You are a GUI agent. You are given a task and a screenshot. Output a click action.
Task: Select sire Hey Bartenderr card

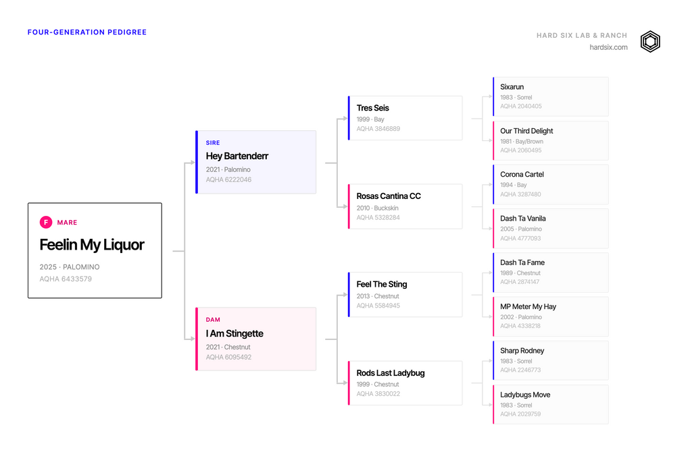click(256, 162)
